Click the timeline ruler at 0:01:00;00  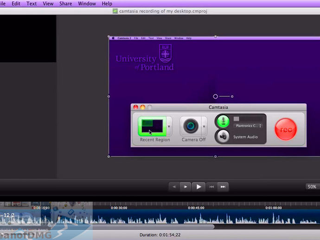click(x=274, y=208)
